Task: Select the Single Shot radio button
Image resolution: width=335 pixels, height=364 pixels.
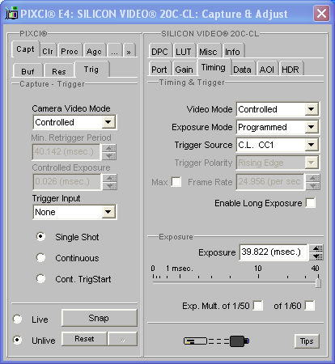Action: tap(40, 237)
